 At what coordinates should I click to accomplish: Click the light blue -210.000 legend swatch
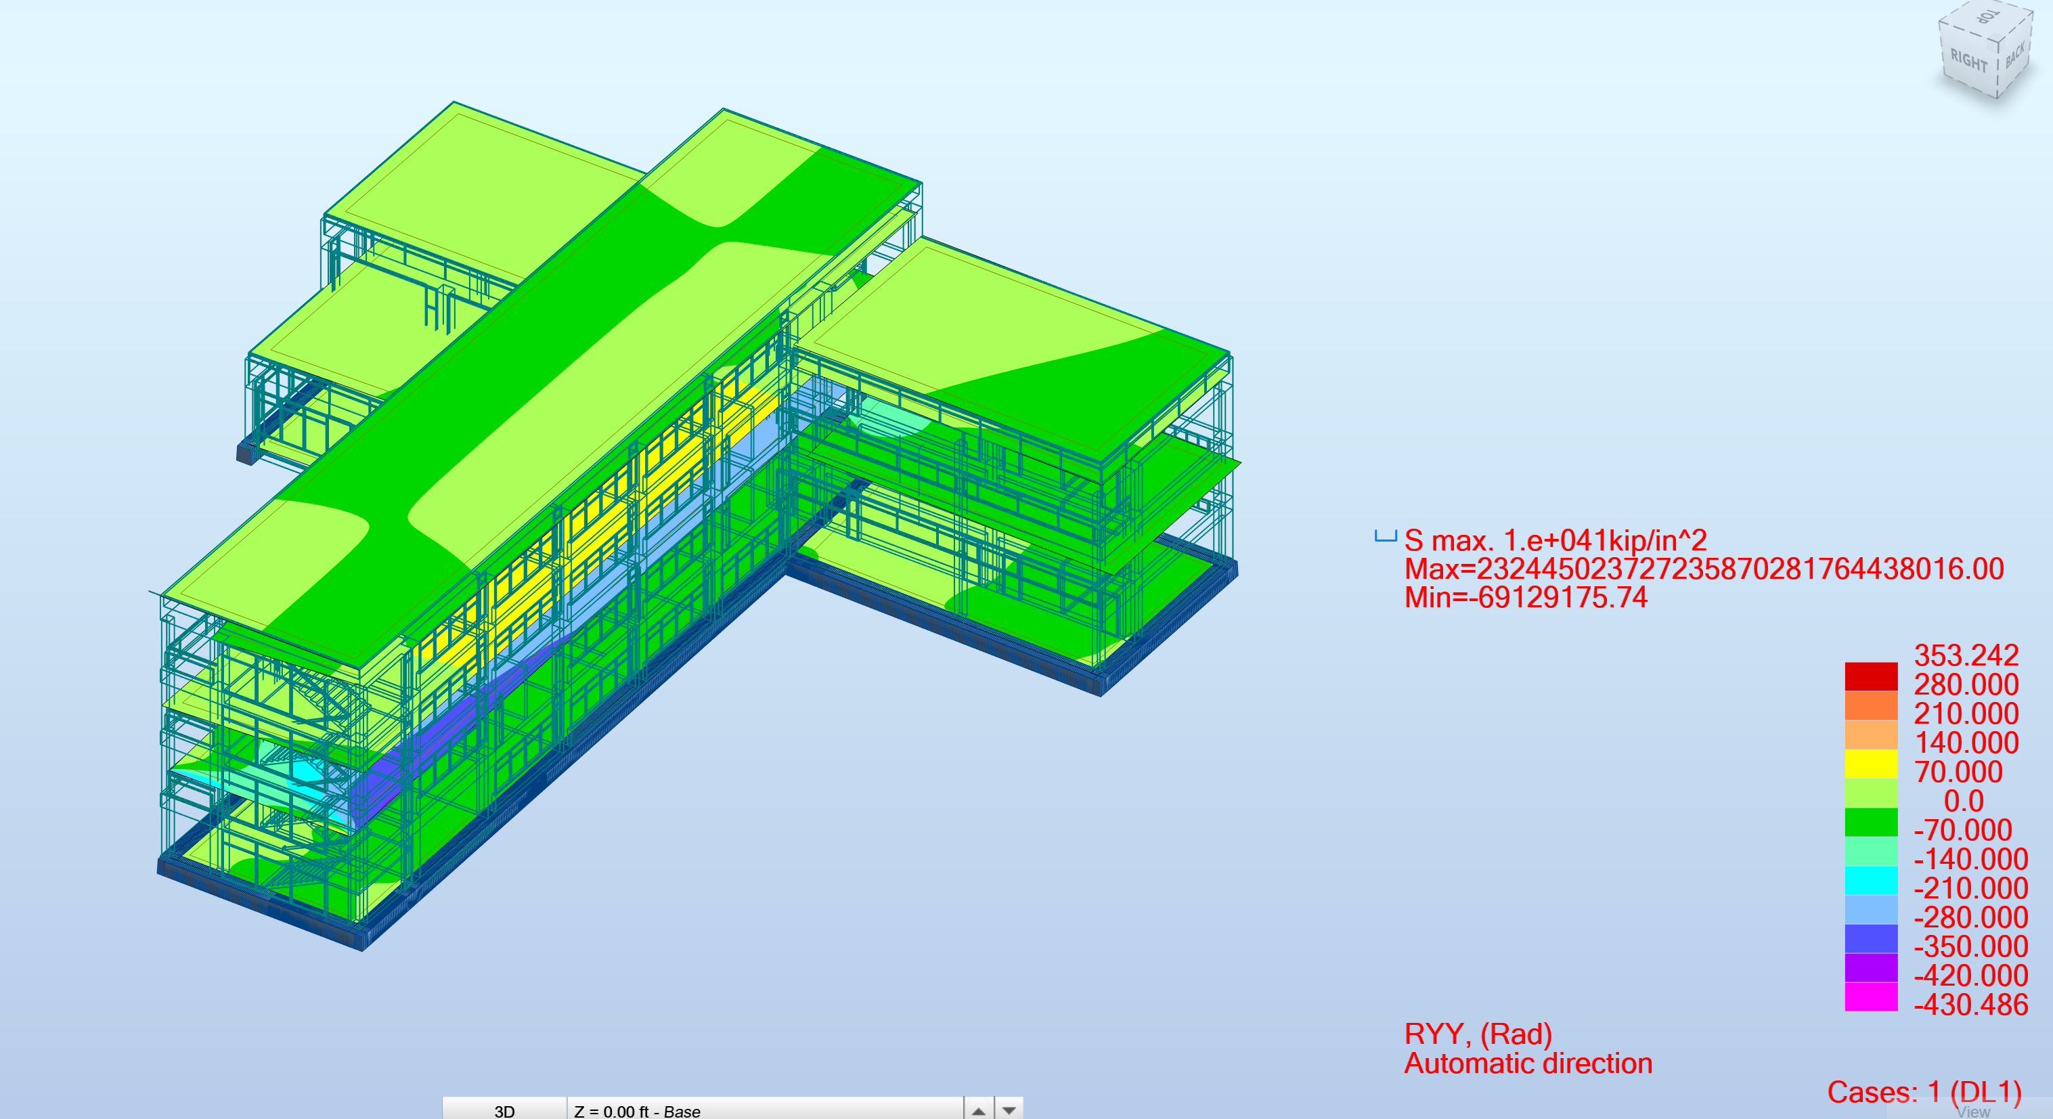pos(1870,909)
